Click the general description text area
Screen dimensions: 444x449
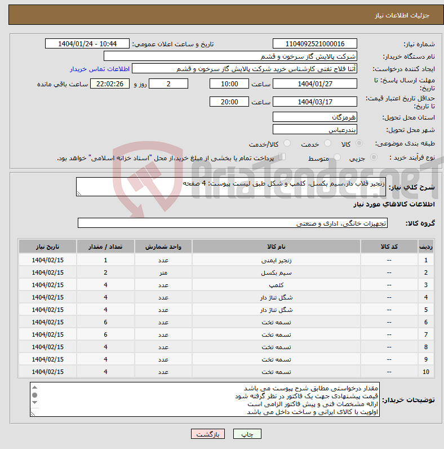click(x=231, y=187)
